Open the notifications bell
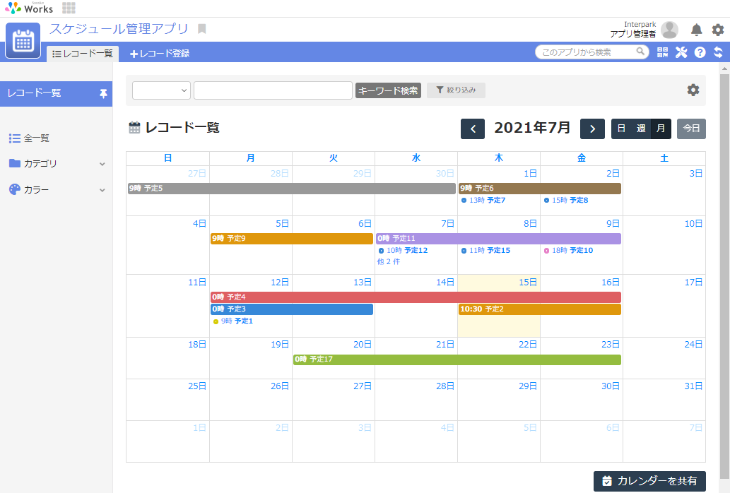 point(696,30)
